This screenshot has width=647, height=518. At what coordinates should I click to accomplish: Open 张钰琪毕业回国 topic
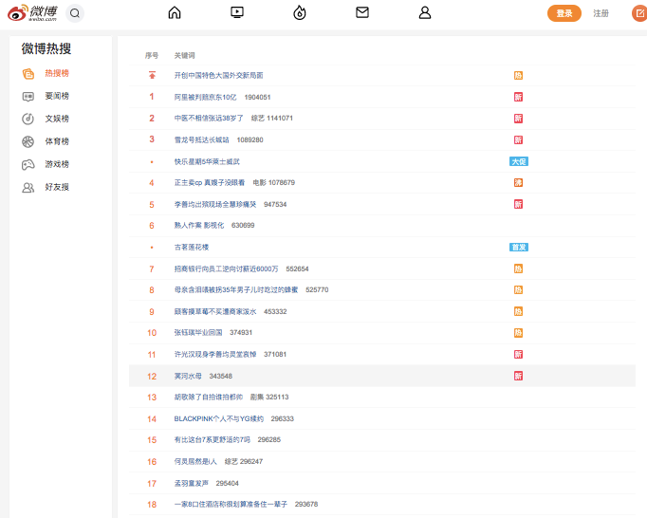tap(198, 333)
